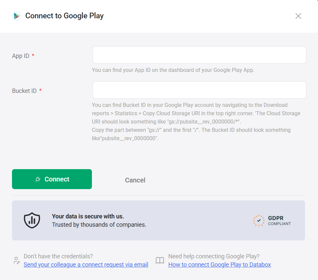Click the plug icon inside Connect button
This screenshot has width=318, height=280.
click(x=38, y=179)
